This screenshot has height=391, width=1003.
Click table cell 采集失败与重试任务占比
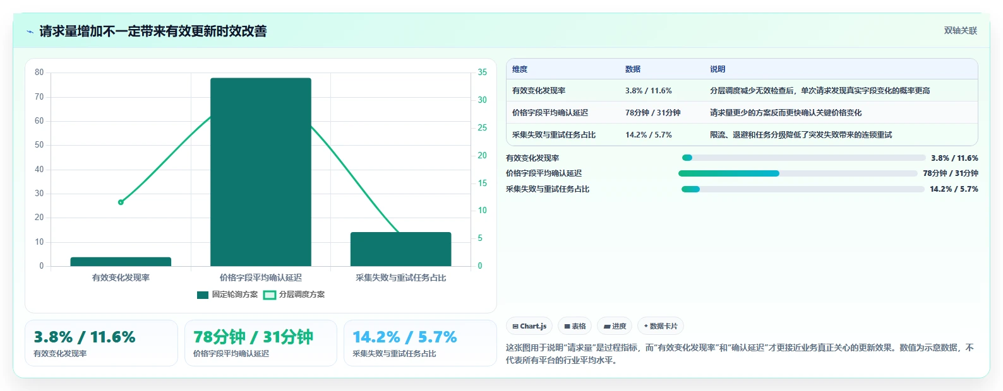[554, 135]
